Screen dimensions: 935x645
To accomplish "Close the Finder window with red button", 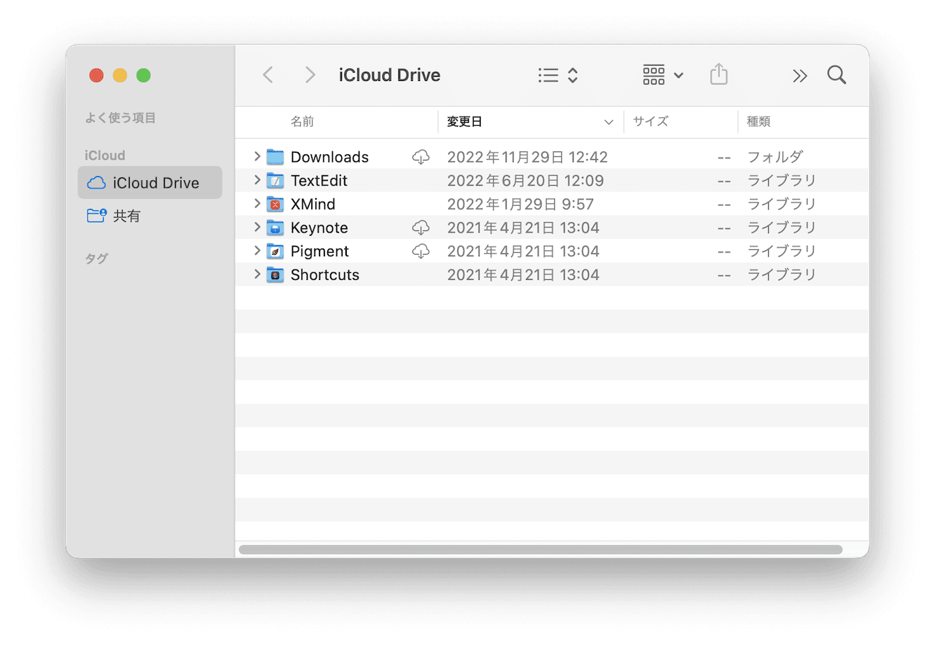I will [x=96, y=75].
